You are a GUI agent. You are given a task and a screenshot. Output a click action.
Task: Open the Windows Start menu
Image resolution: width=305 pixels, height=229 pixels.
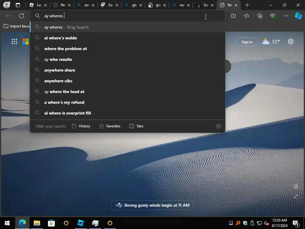coord(7,223)
